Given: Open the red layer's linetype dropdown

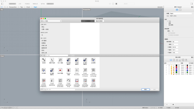Looking at the screenshot, I should [183, 67].
